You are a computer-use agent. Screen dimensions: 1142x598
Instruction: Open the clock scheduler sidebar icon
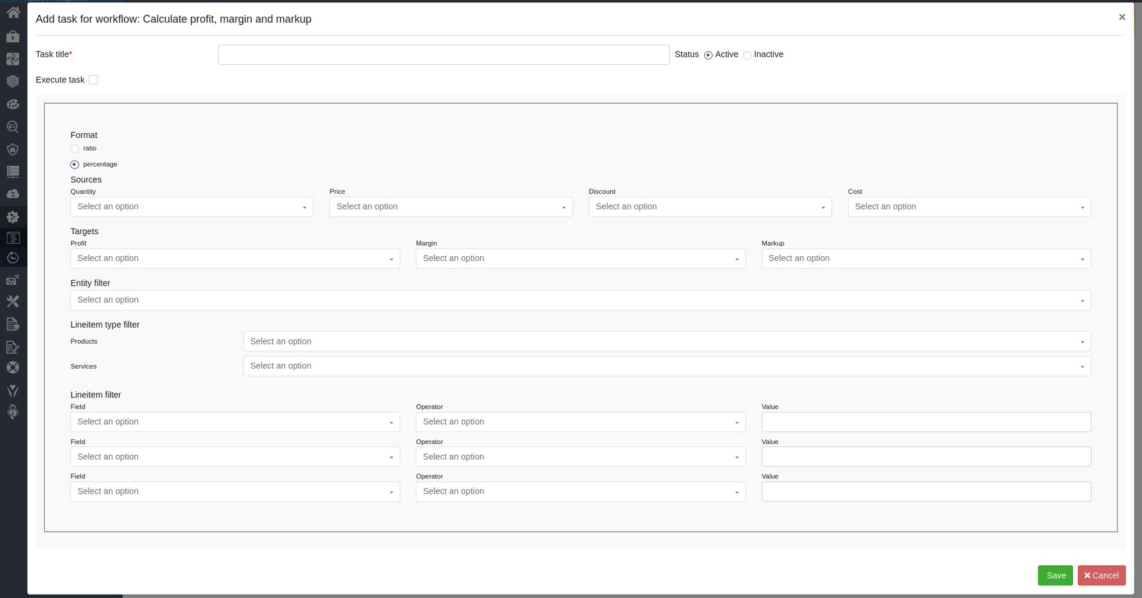pos(13,258)
